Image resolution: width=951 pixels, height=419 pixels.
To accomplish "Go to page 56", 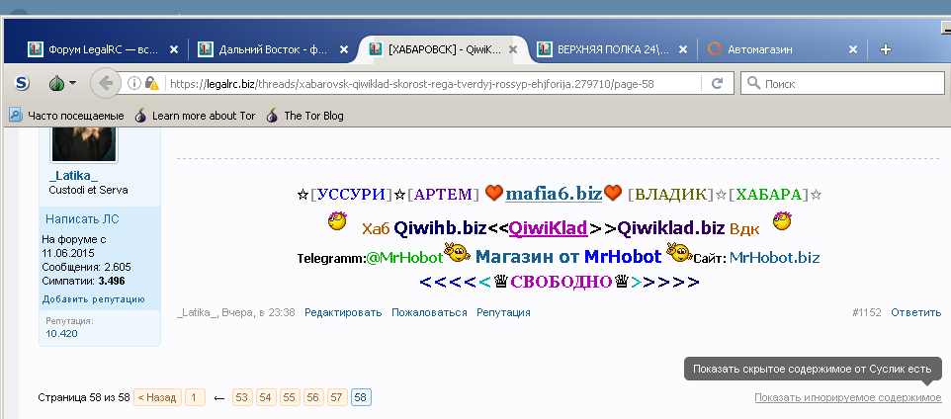I will (313, 398).
